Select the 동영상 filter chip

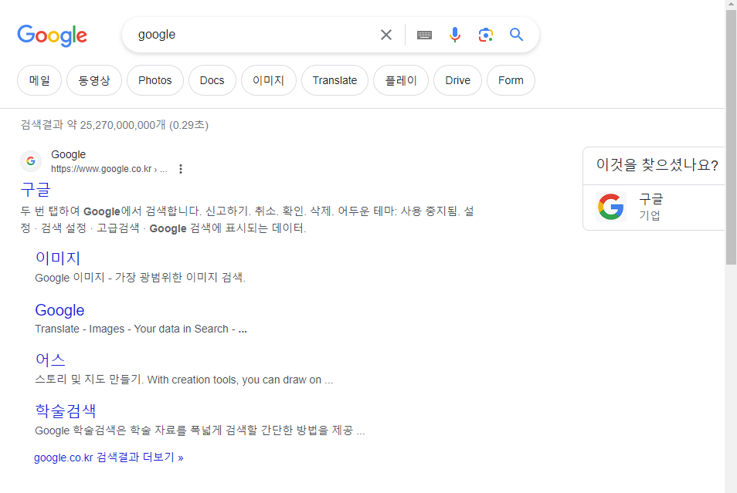point(94,80)
